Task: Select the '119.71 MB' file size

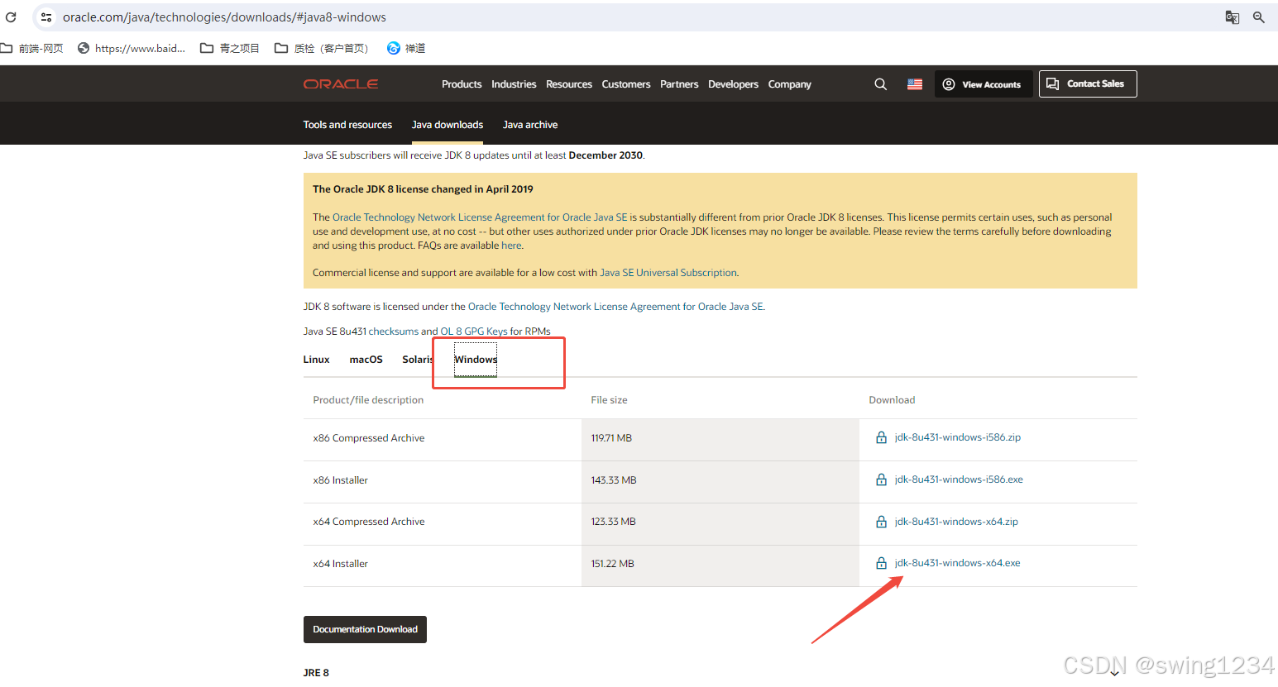Action: [x=611, y=438]
